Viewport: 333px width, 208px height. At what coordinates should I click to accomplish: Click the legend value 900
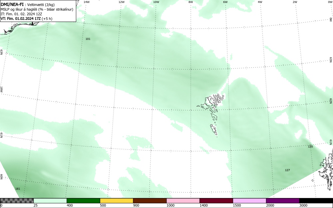[x=136, y=205]
